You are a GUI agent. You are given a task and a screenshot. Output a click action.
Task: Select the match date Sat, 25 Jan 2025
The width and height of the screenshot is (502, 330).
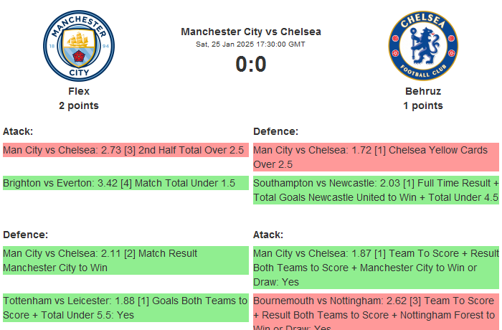click(251, 44)
